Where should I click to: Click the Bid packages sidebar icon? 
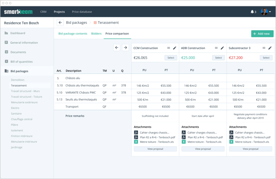6,71
